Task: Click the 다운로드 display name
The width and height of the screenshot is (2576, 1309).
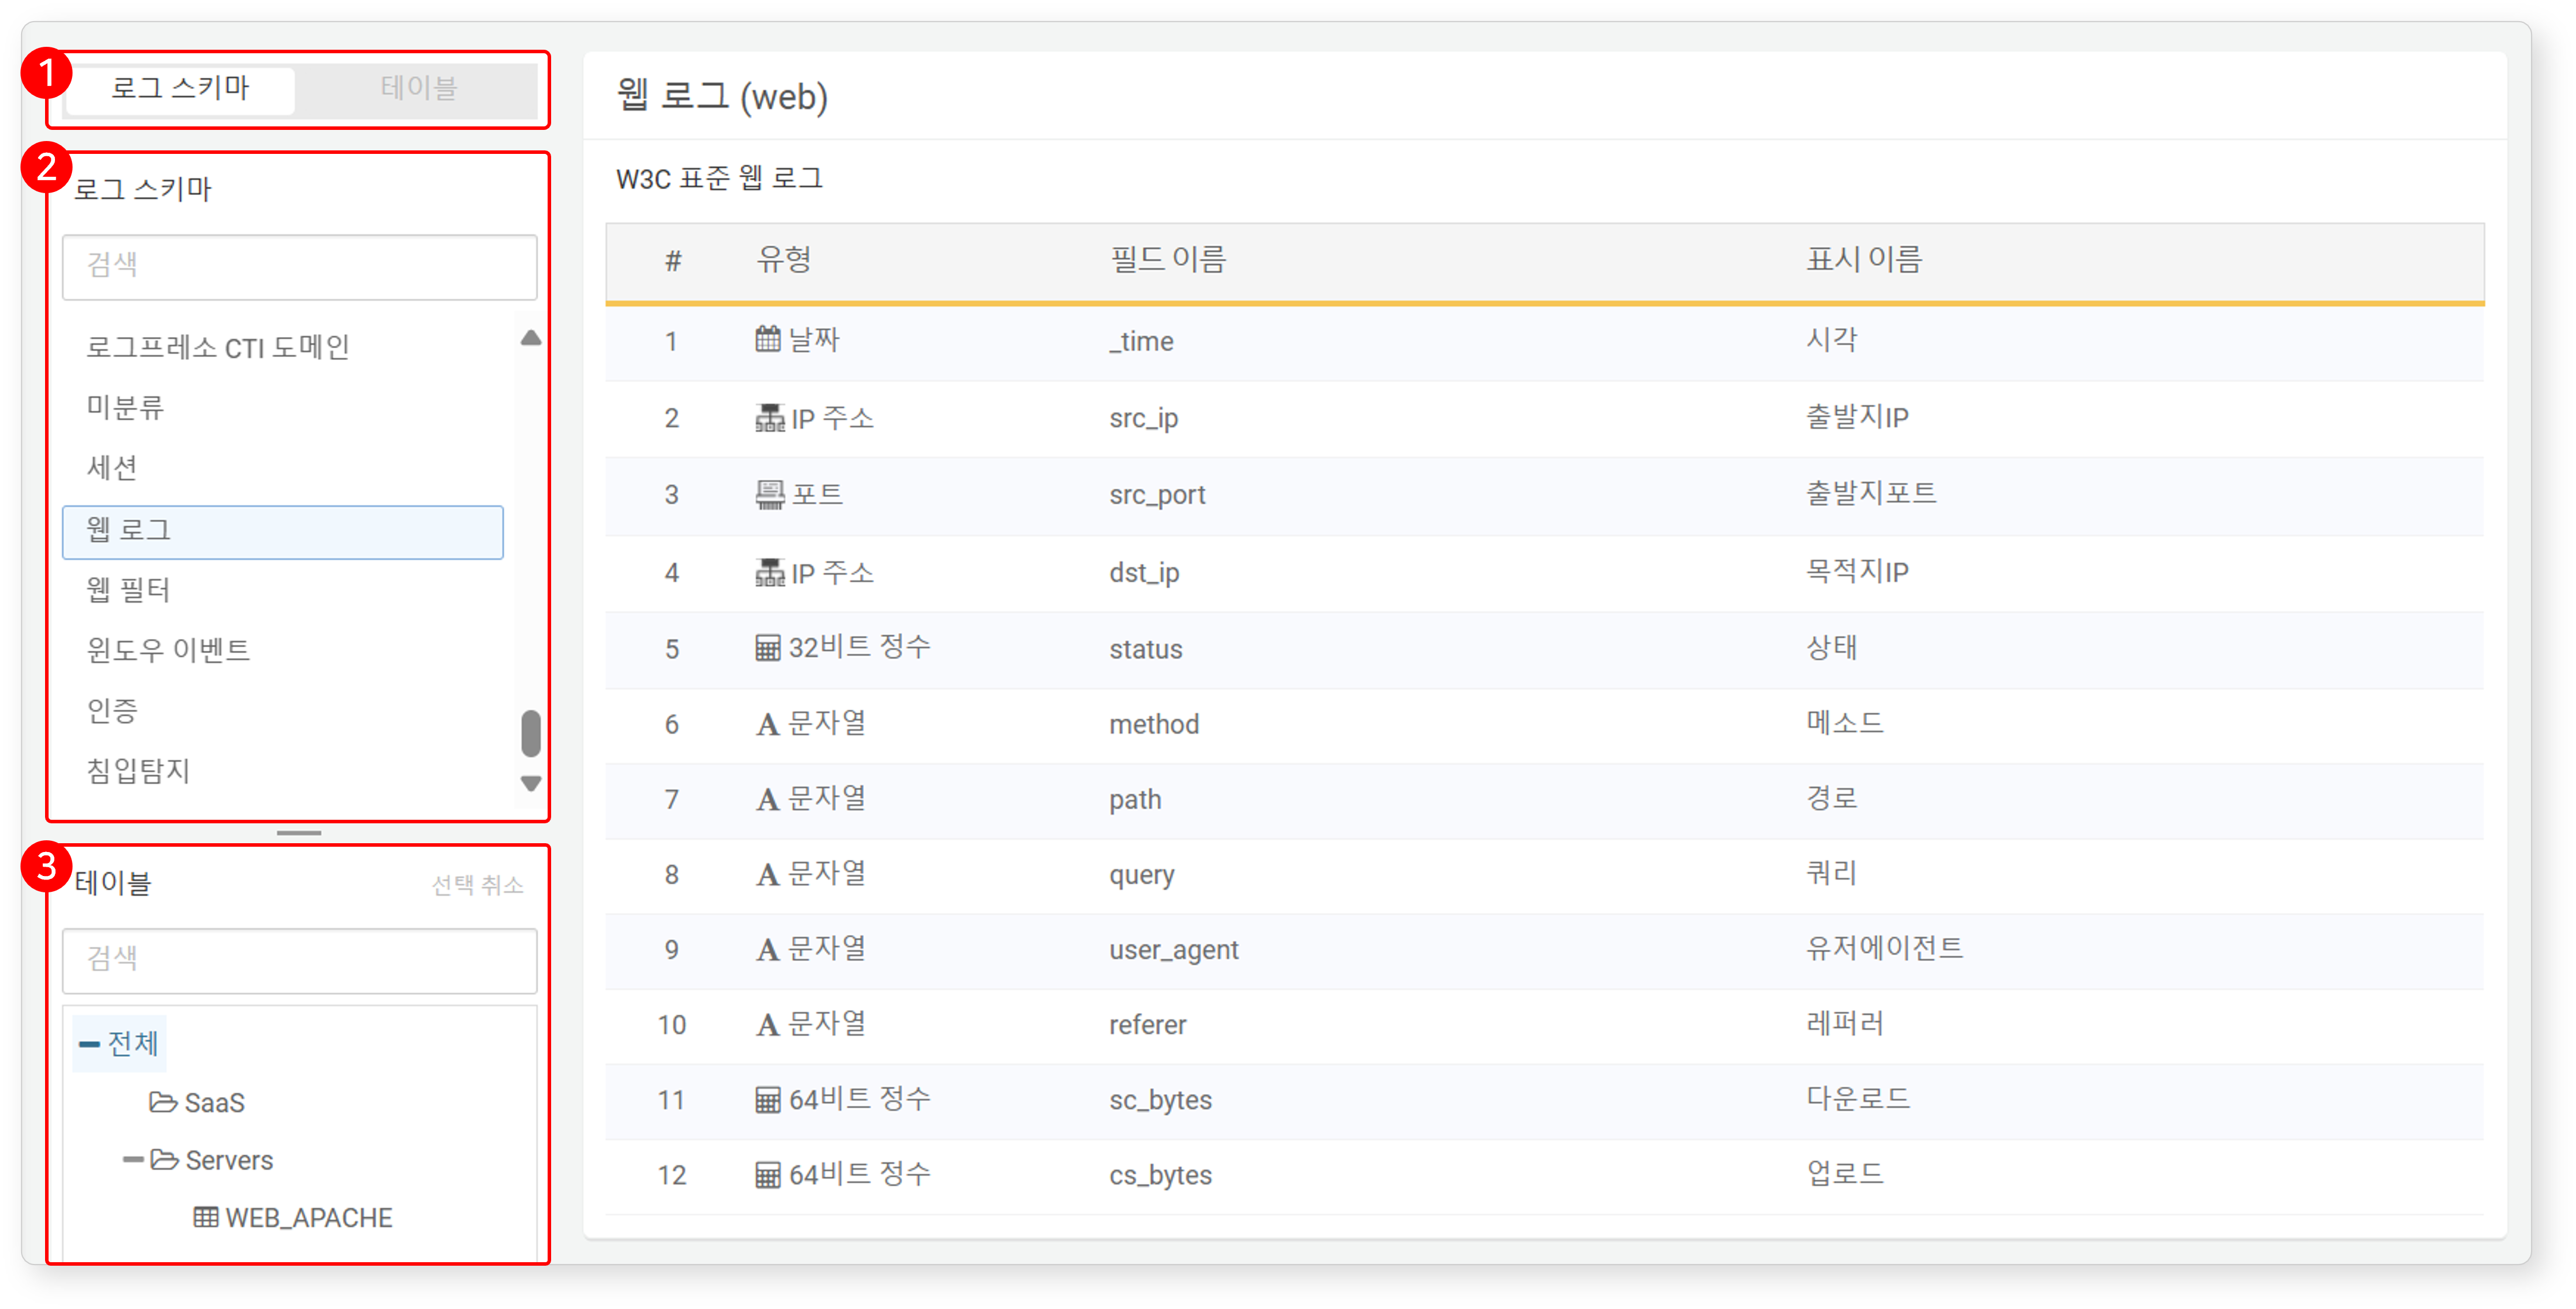Action: tap(1857, 1098)
